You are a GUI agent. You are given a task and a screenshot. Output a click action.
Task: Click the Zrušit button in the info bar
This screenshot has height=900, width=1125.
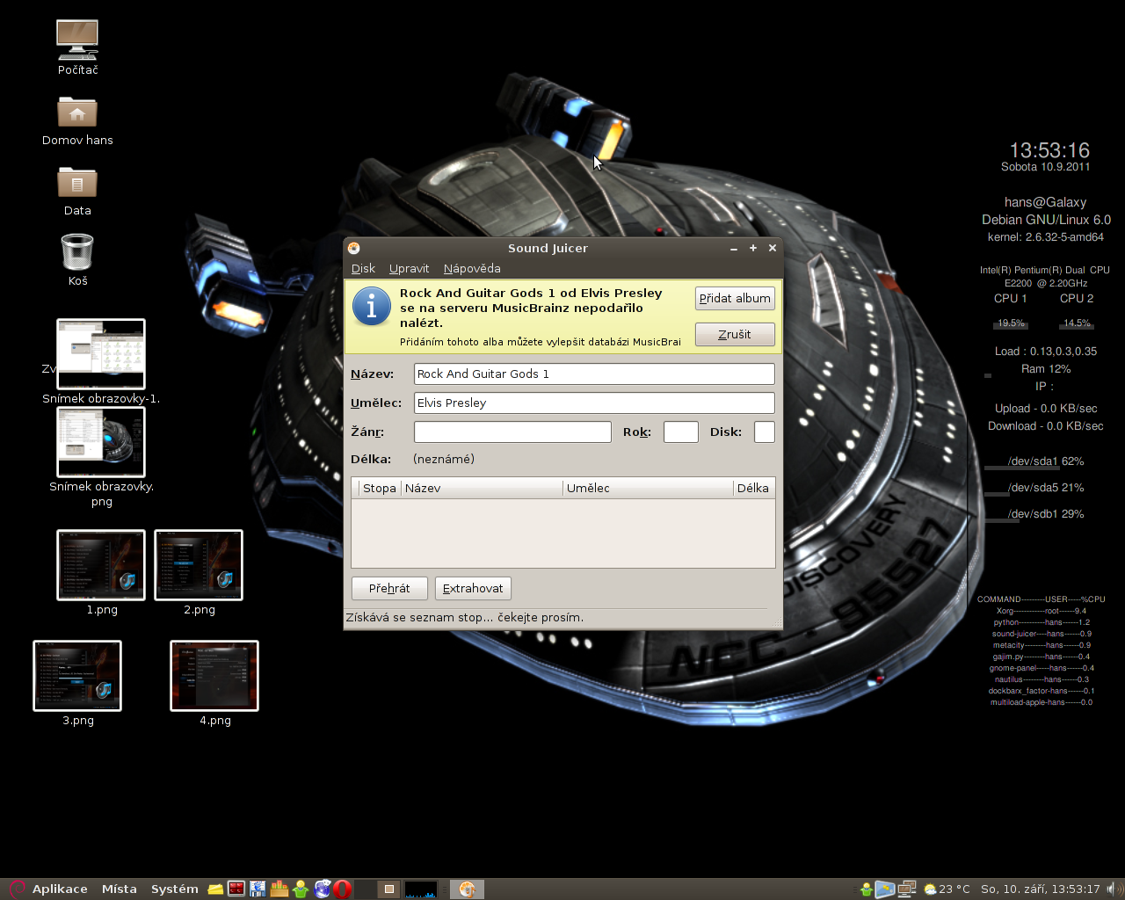click(735, 335)
